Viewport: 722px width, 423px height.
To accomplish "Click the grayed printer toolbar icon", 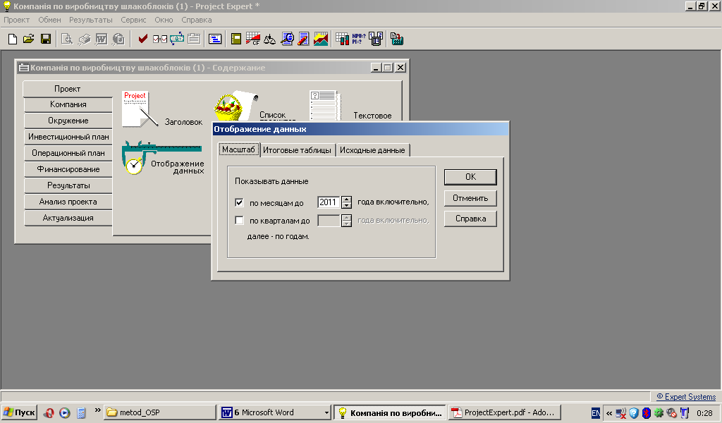I will (x=85, y=39).
